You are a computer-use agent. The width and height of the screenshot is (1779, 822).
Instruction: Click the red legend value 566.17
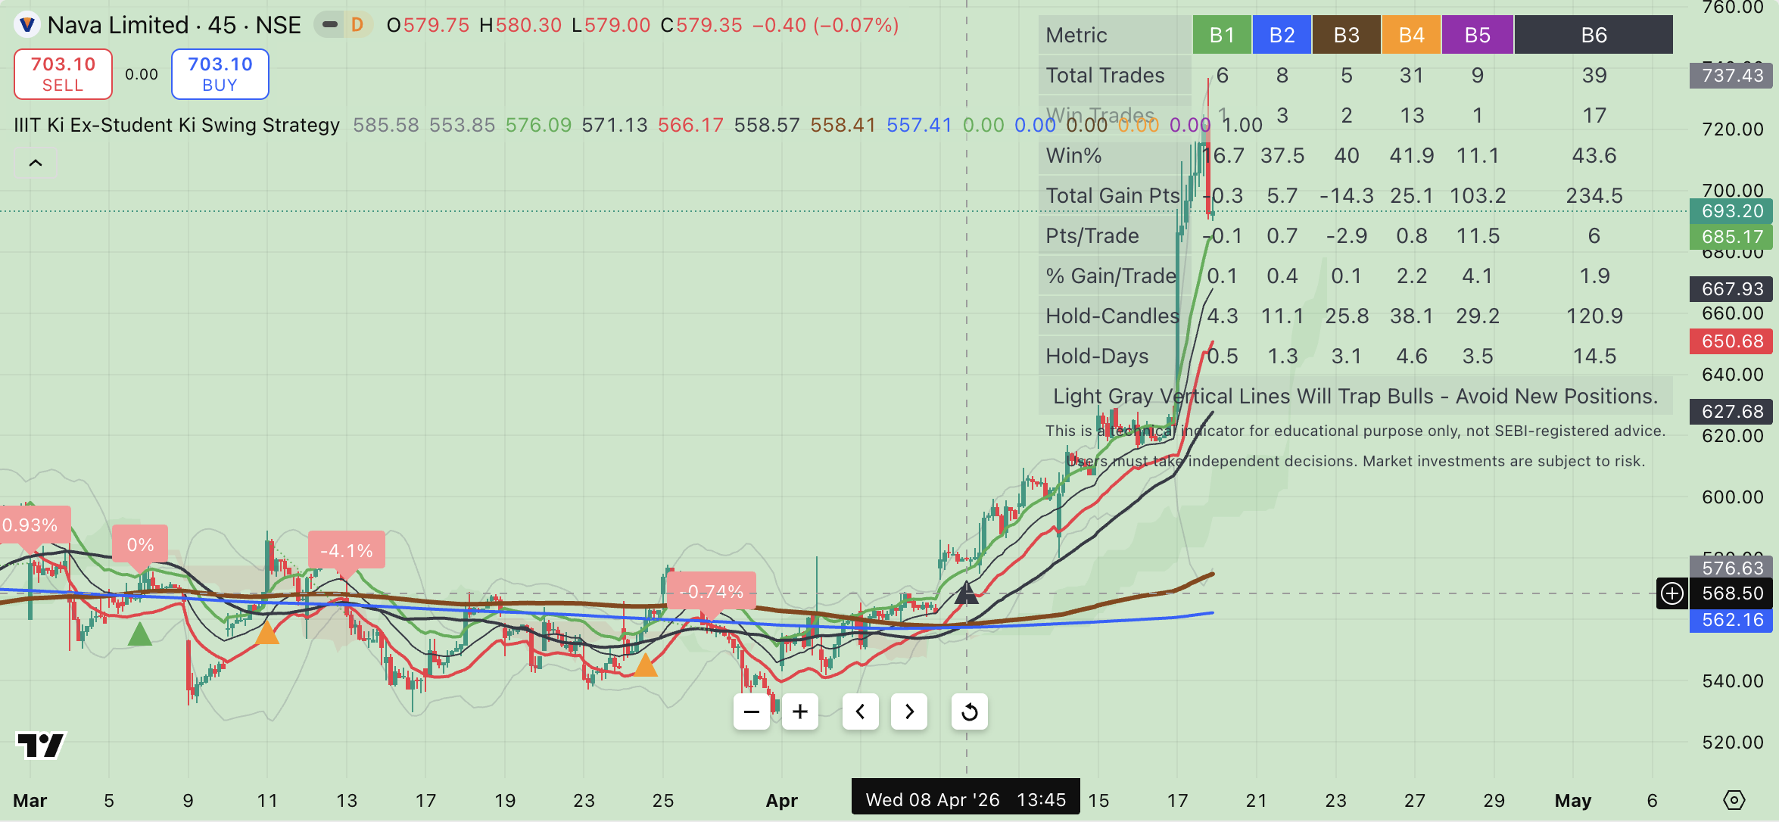click(690, 125)
